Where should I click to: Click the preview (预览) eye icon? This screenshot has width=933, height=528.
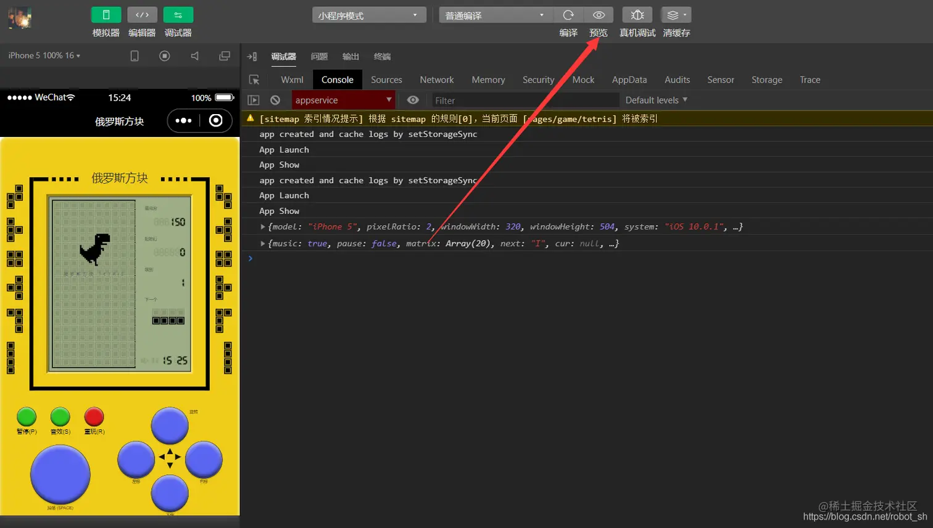[599, 15]
